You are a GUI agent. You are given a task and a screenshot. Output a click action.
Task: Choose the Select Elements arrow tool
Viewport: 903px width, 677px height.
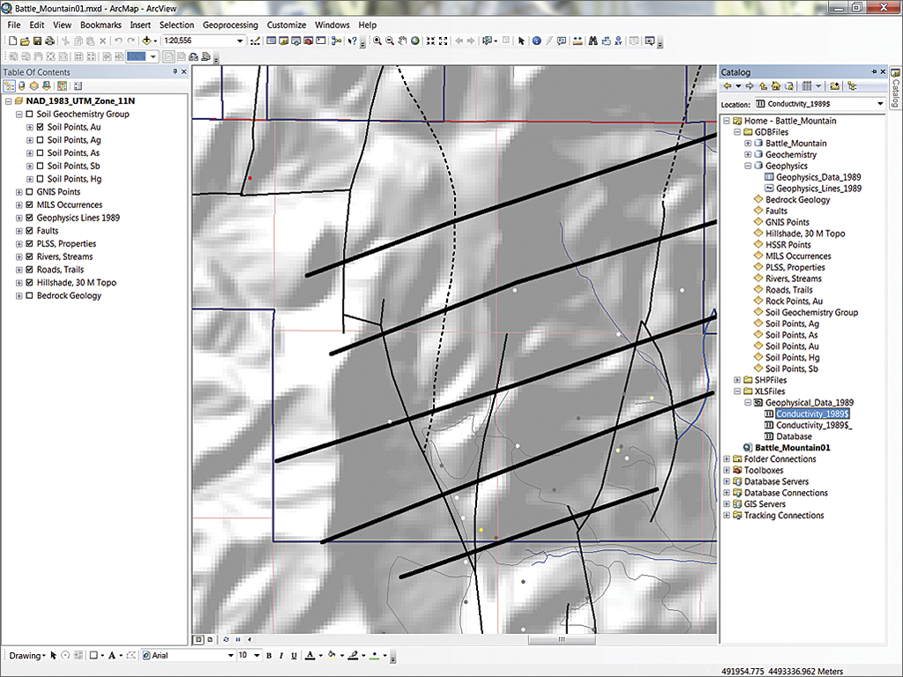coord(521,41)
